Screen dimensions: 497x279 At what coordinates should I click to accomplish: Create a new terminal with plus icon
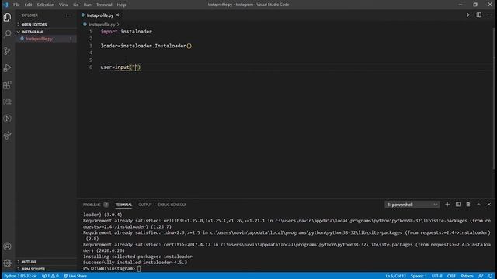(x=447, y=205)
